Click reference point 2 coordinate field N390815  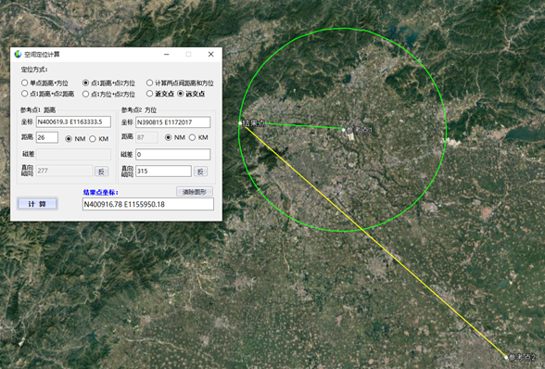[x=172, y=122]
